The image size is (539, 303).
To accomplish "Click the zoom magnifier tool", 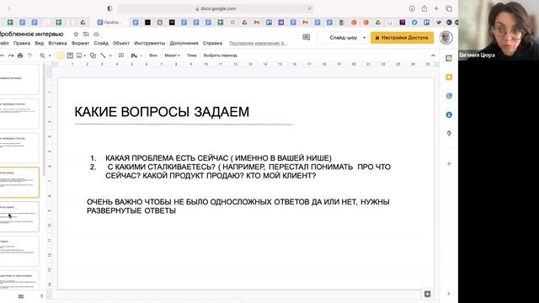I will pyautogui.click(x=42, y=56).
